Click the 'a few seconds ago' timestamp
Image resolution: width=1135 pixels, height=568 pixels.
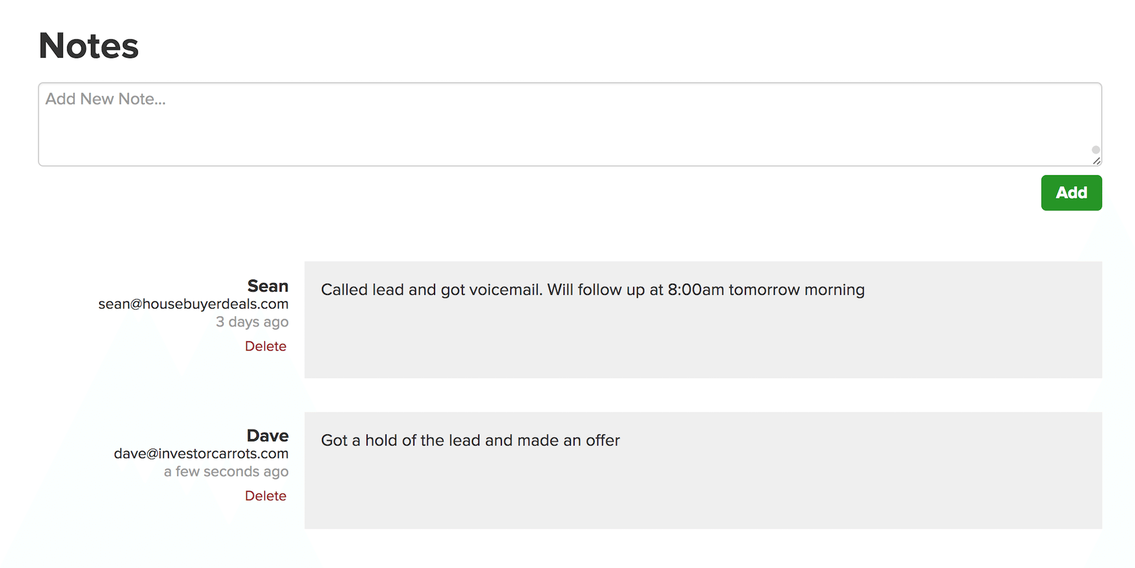tap(226, 472)
